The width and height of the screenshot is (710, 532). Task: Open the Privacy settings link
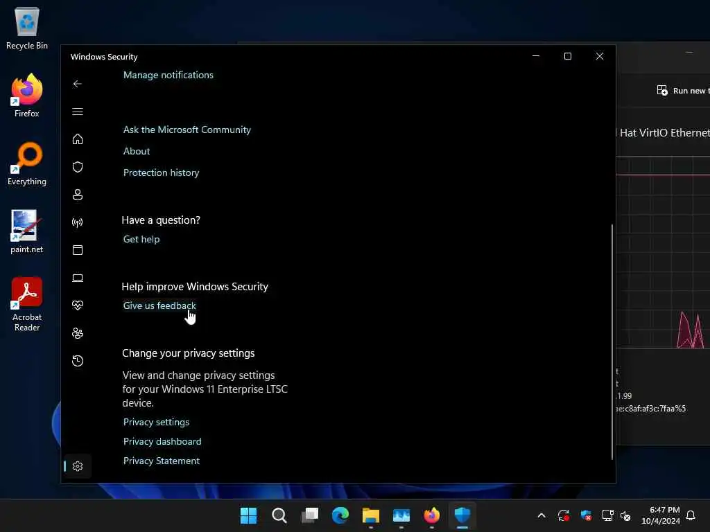[x=156, y=422]
